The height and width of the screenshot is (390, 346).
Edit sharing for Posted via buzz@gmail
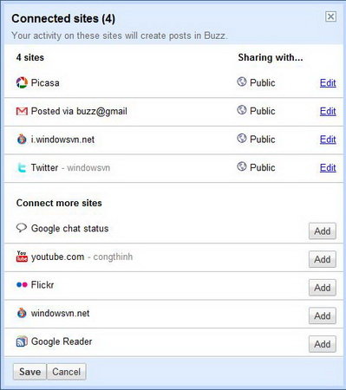click(328, 111)
